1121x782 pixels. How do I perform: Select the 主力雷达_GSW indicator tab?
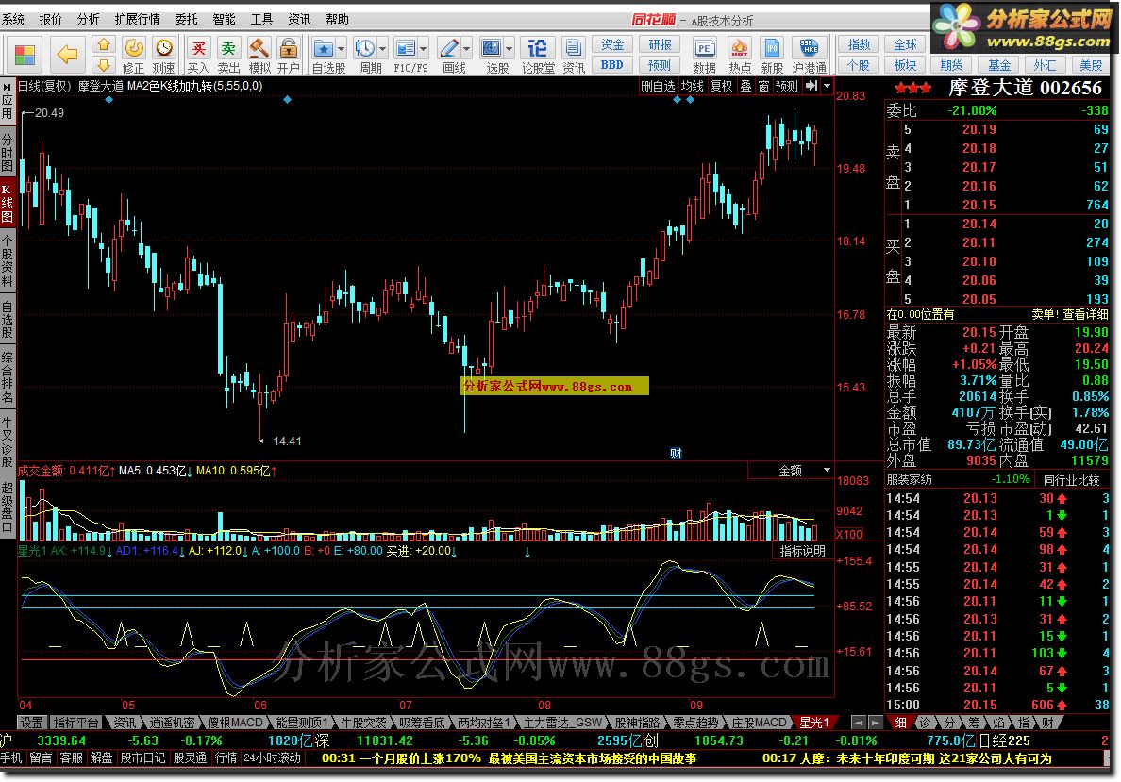point(562,723)
